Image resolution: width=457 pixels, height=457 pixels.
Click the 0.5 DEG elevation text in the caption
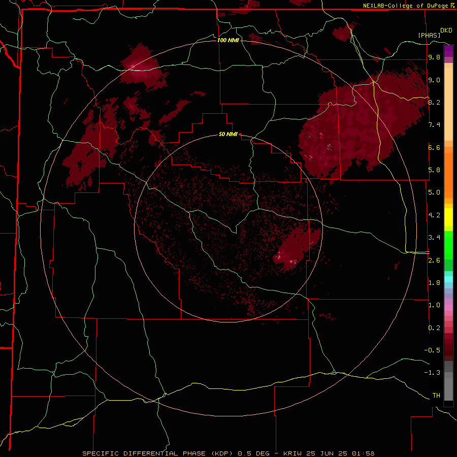click(254, 453)
